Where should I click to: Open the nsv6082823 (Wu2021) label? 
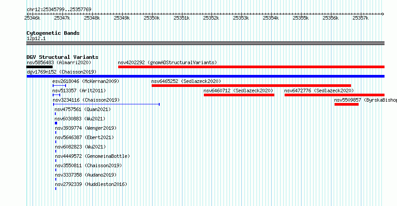(80, 147)
